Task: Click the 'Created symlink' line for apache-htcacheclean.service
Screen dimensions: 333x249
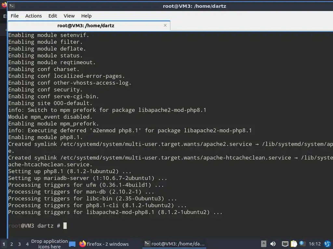Action: [x=170, y=158]
